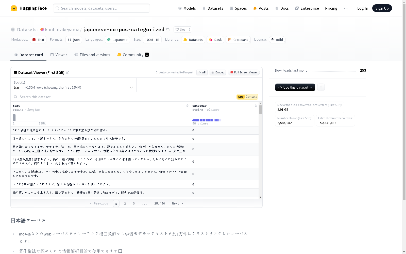Sort the category column with its arrows
Viewport: 406px width, 254px height.
256,106
